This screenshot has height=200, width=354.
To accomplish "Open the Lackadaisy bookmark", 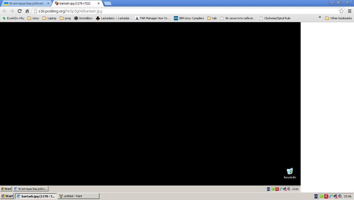I will [x=113, y=18].
